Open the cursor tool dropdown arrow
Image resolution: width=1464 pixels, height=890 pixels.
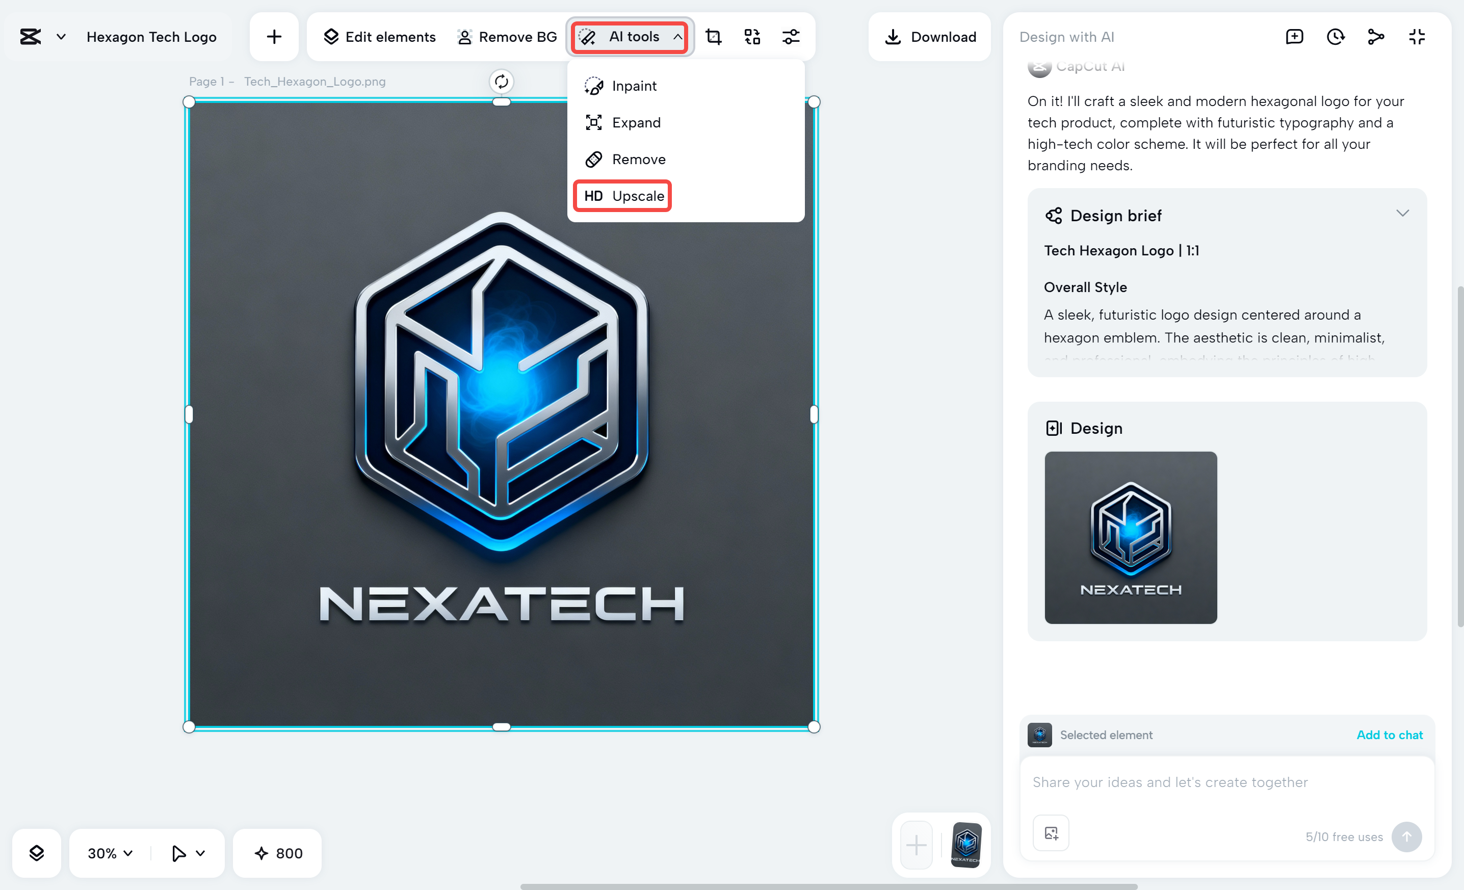(x=201, y=853)
